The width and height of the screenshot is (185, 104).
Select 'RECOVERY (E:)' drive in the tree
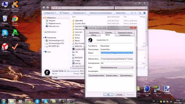pyautogui.click(x=54, y=46)
